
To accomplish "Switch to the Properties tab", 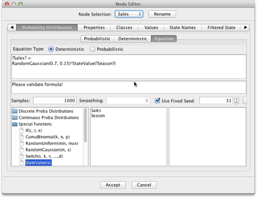I will tap(94, 28).
